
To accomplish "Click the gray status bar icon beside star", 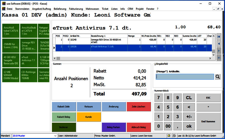I will pyautogui.click(x=174, y=136).
